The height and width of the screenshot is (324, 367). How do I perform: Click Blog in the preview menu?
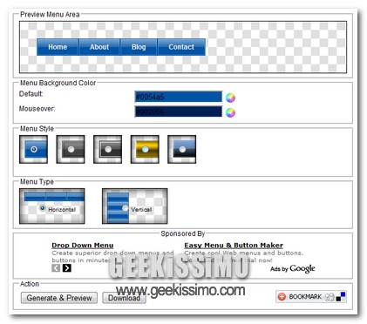(139, 47)
